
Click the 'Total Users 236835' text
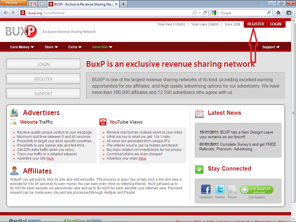tap(205, 24)
